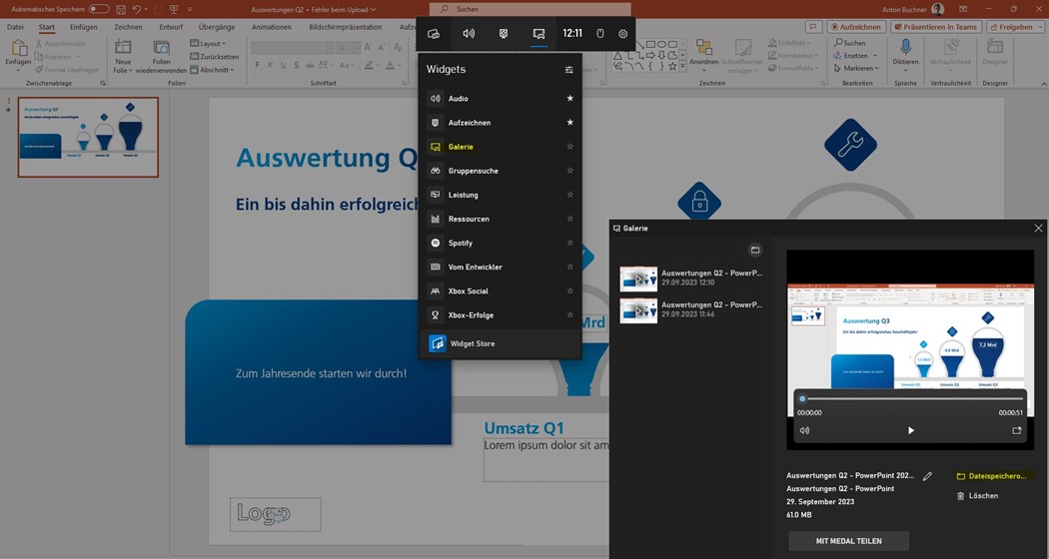Open Game Bar settings gear
The image size is (1049, 559).
(x=622, y=33)
